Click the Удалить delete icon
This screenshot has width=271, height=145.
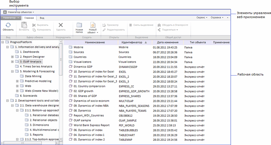(61, 25)
